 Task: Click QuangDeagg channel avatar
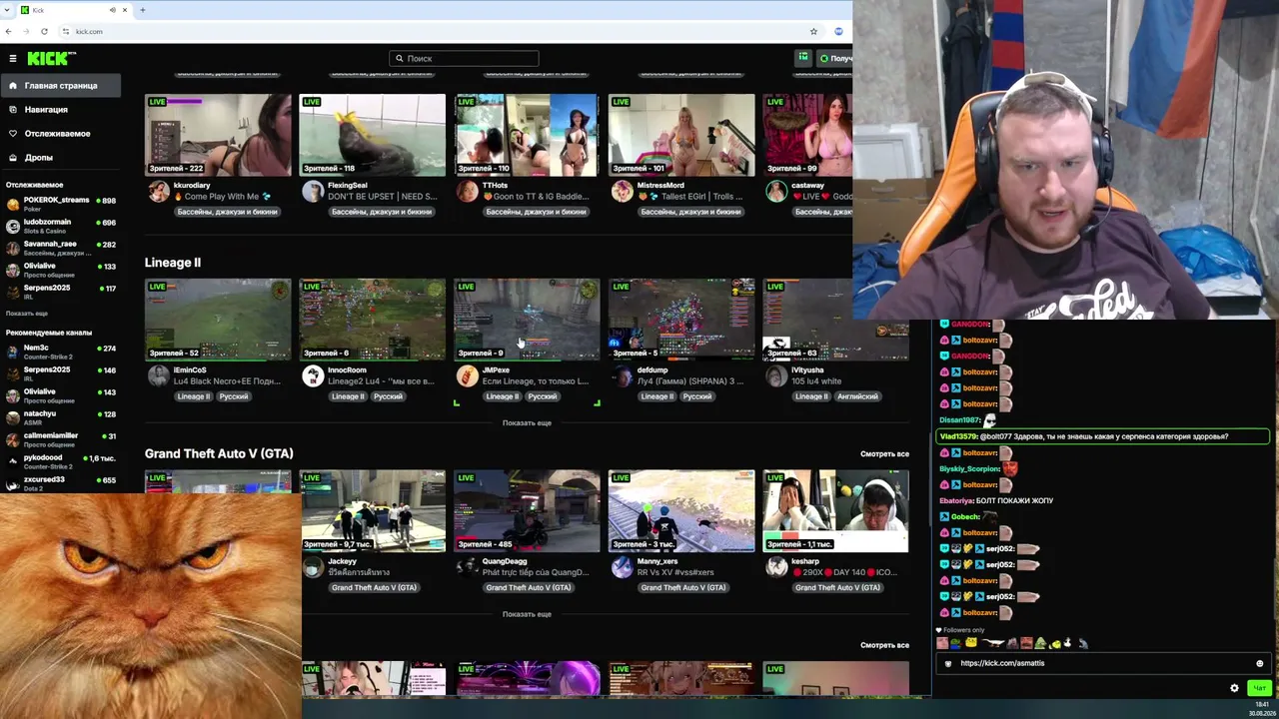pos(467,567)
